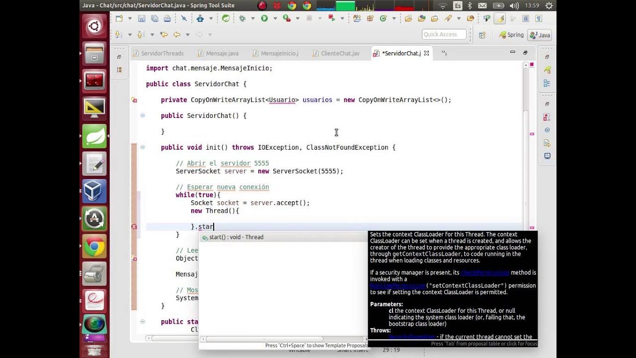The width and height of the screenshot is (636, 358).
Task: Start debugging with the bug icon
Action: [242, 18]
